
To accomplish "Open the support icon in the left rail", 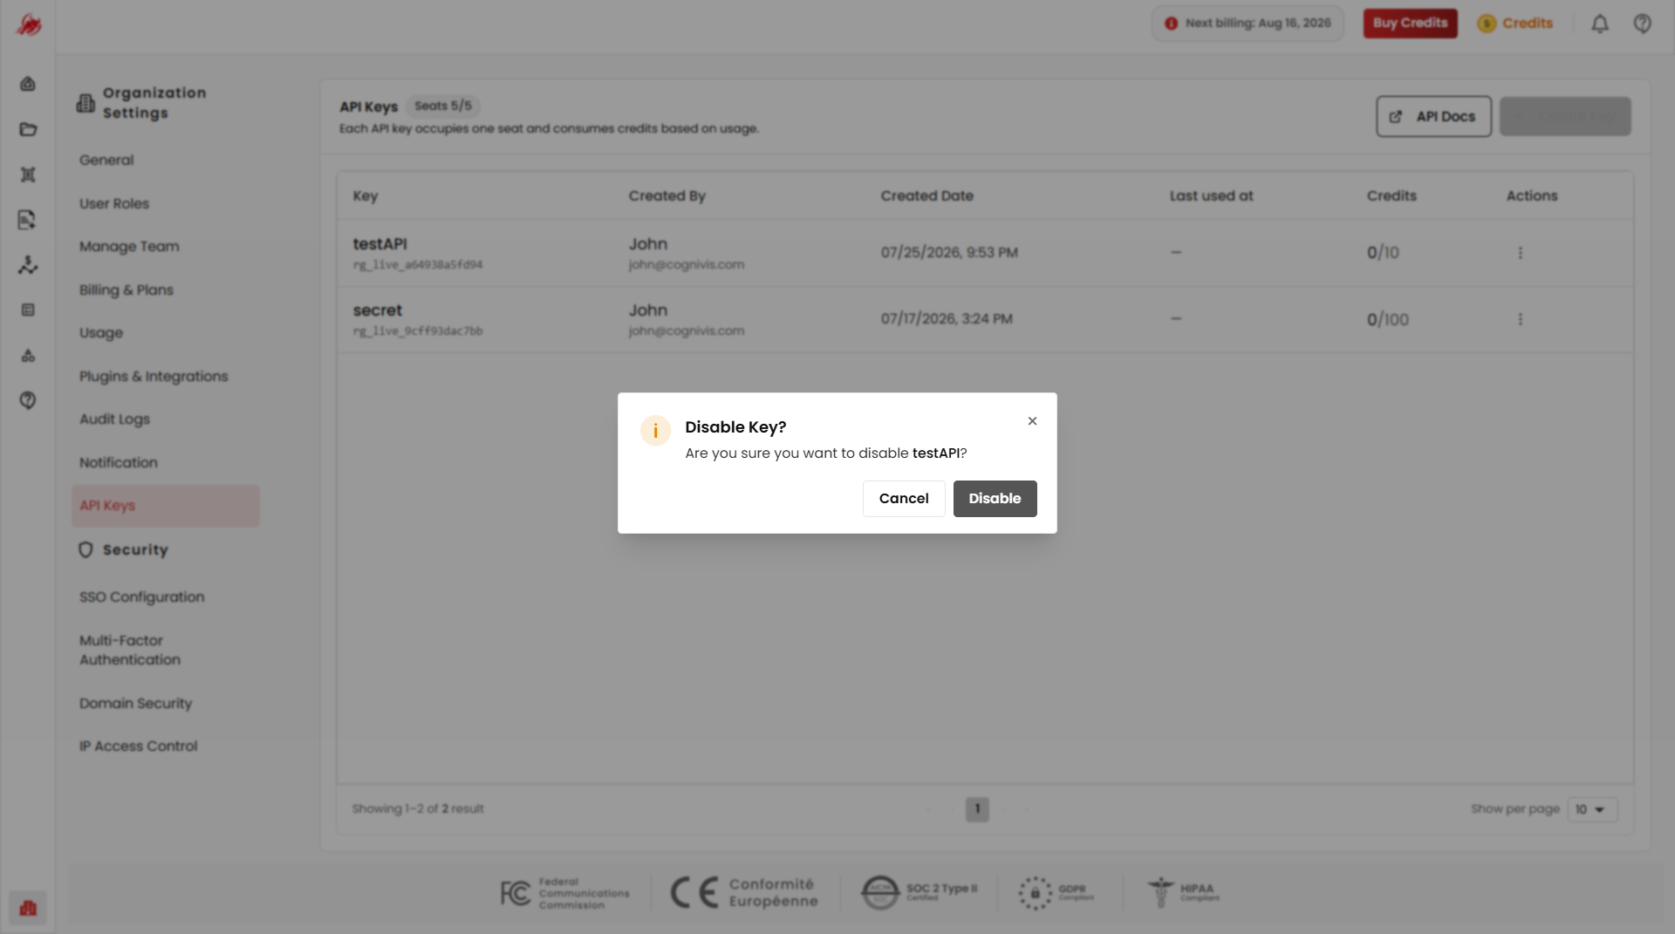I will (x=28, y=400).
